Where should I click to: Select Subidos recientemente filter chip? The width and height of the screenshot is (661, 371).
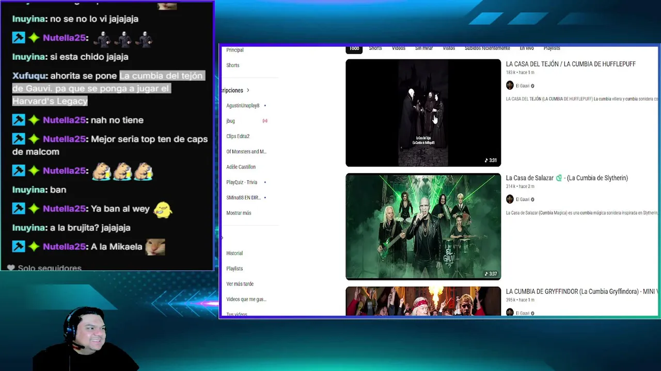click(x=487, y=48)
